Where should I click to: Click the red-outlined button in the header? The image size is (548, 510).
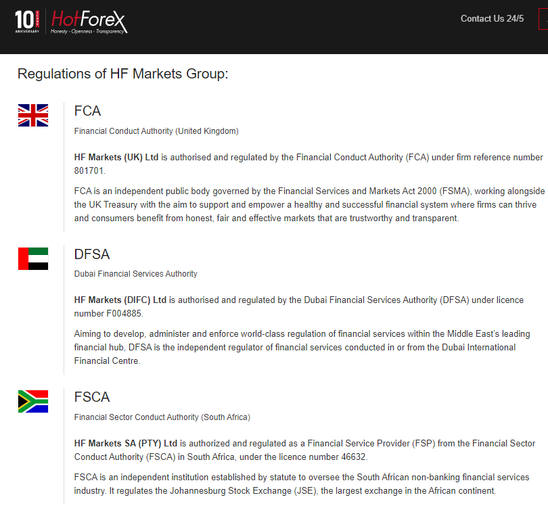543,20
